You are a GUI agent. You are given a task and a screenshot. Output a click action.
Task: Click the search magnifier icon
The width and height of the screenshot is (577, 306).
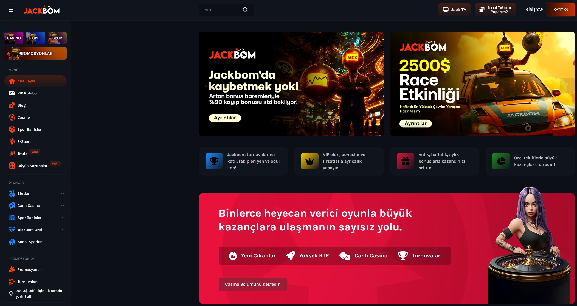pyautogui.click(x=245, y=10)
